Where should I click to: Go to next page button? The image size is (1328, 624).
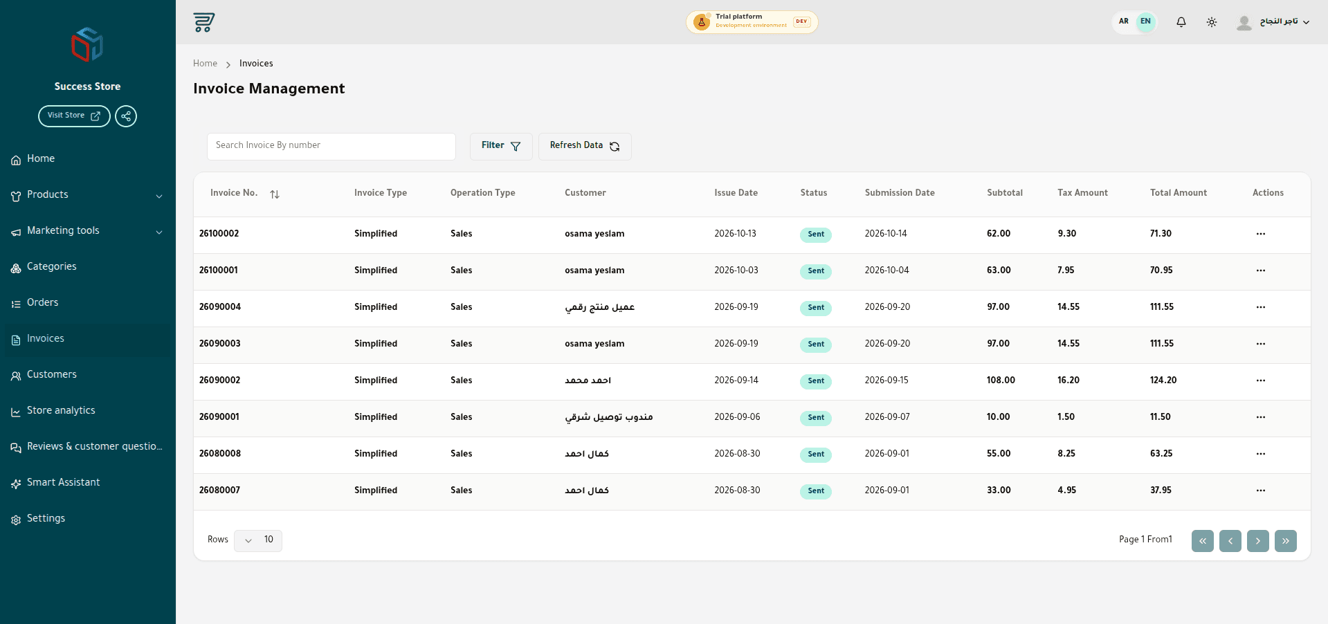(1258, 541)
